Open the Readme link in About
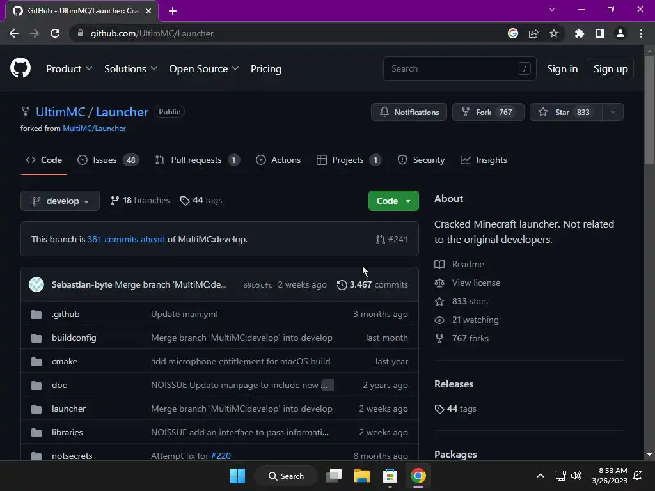This screenshot has width=655, height=491. (x=459, y=264)
